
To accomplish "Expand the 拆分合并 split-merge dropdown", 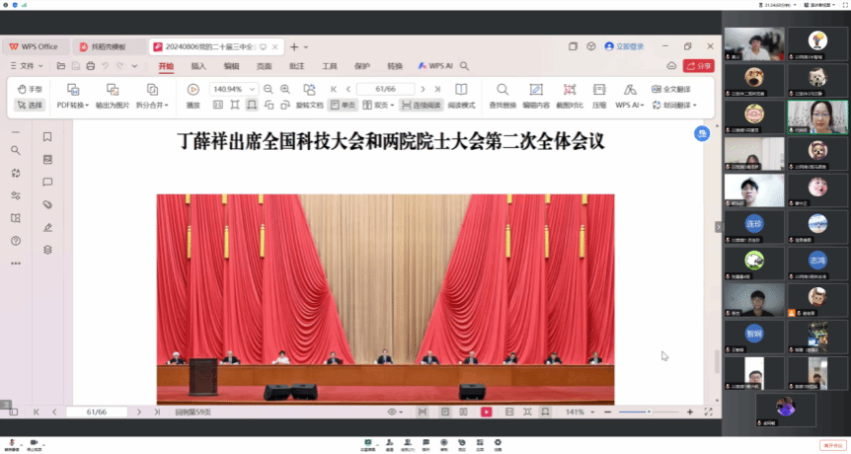I will [155, 105].
